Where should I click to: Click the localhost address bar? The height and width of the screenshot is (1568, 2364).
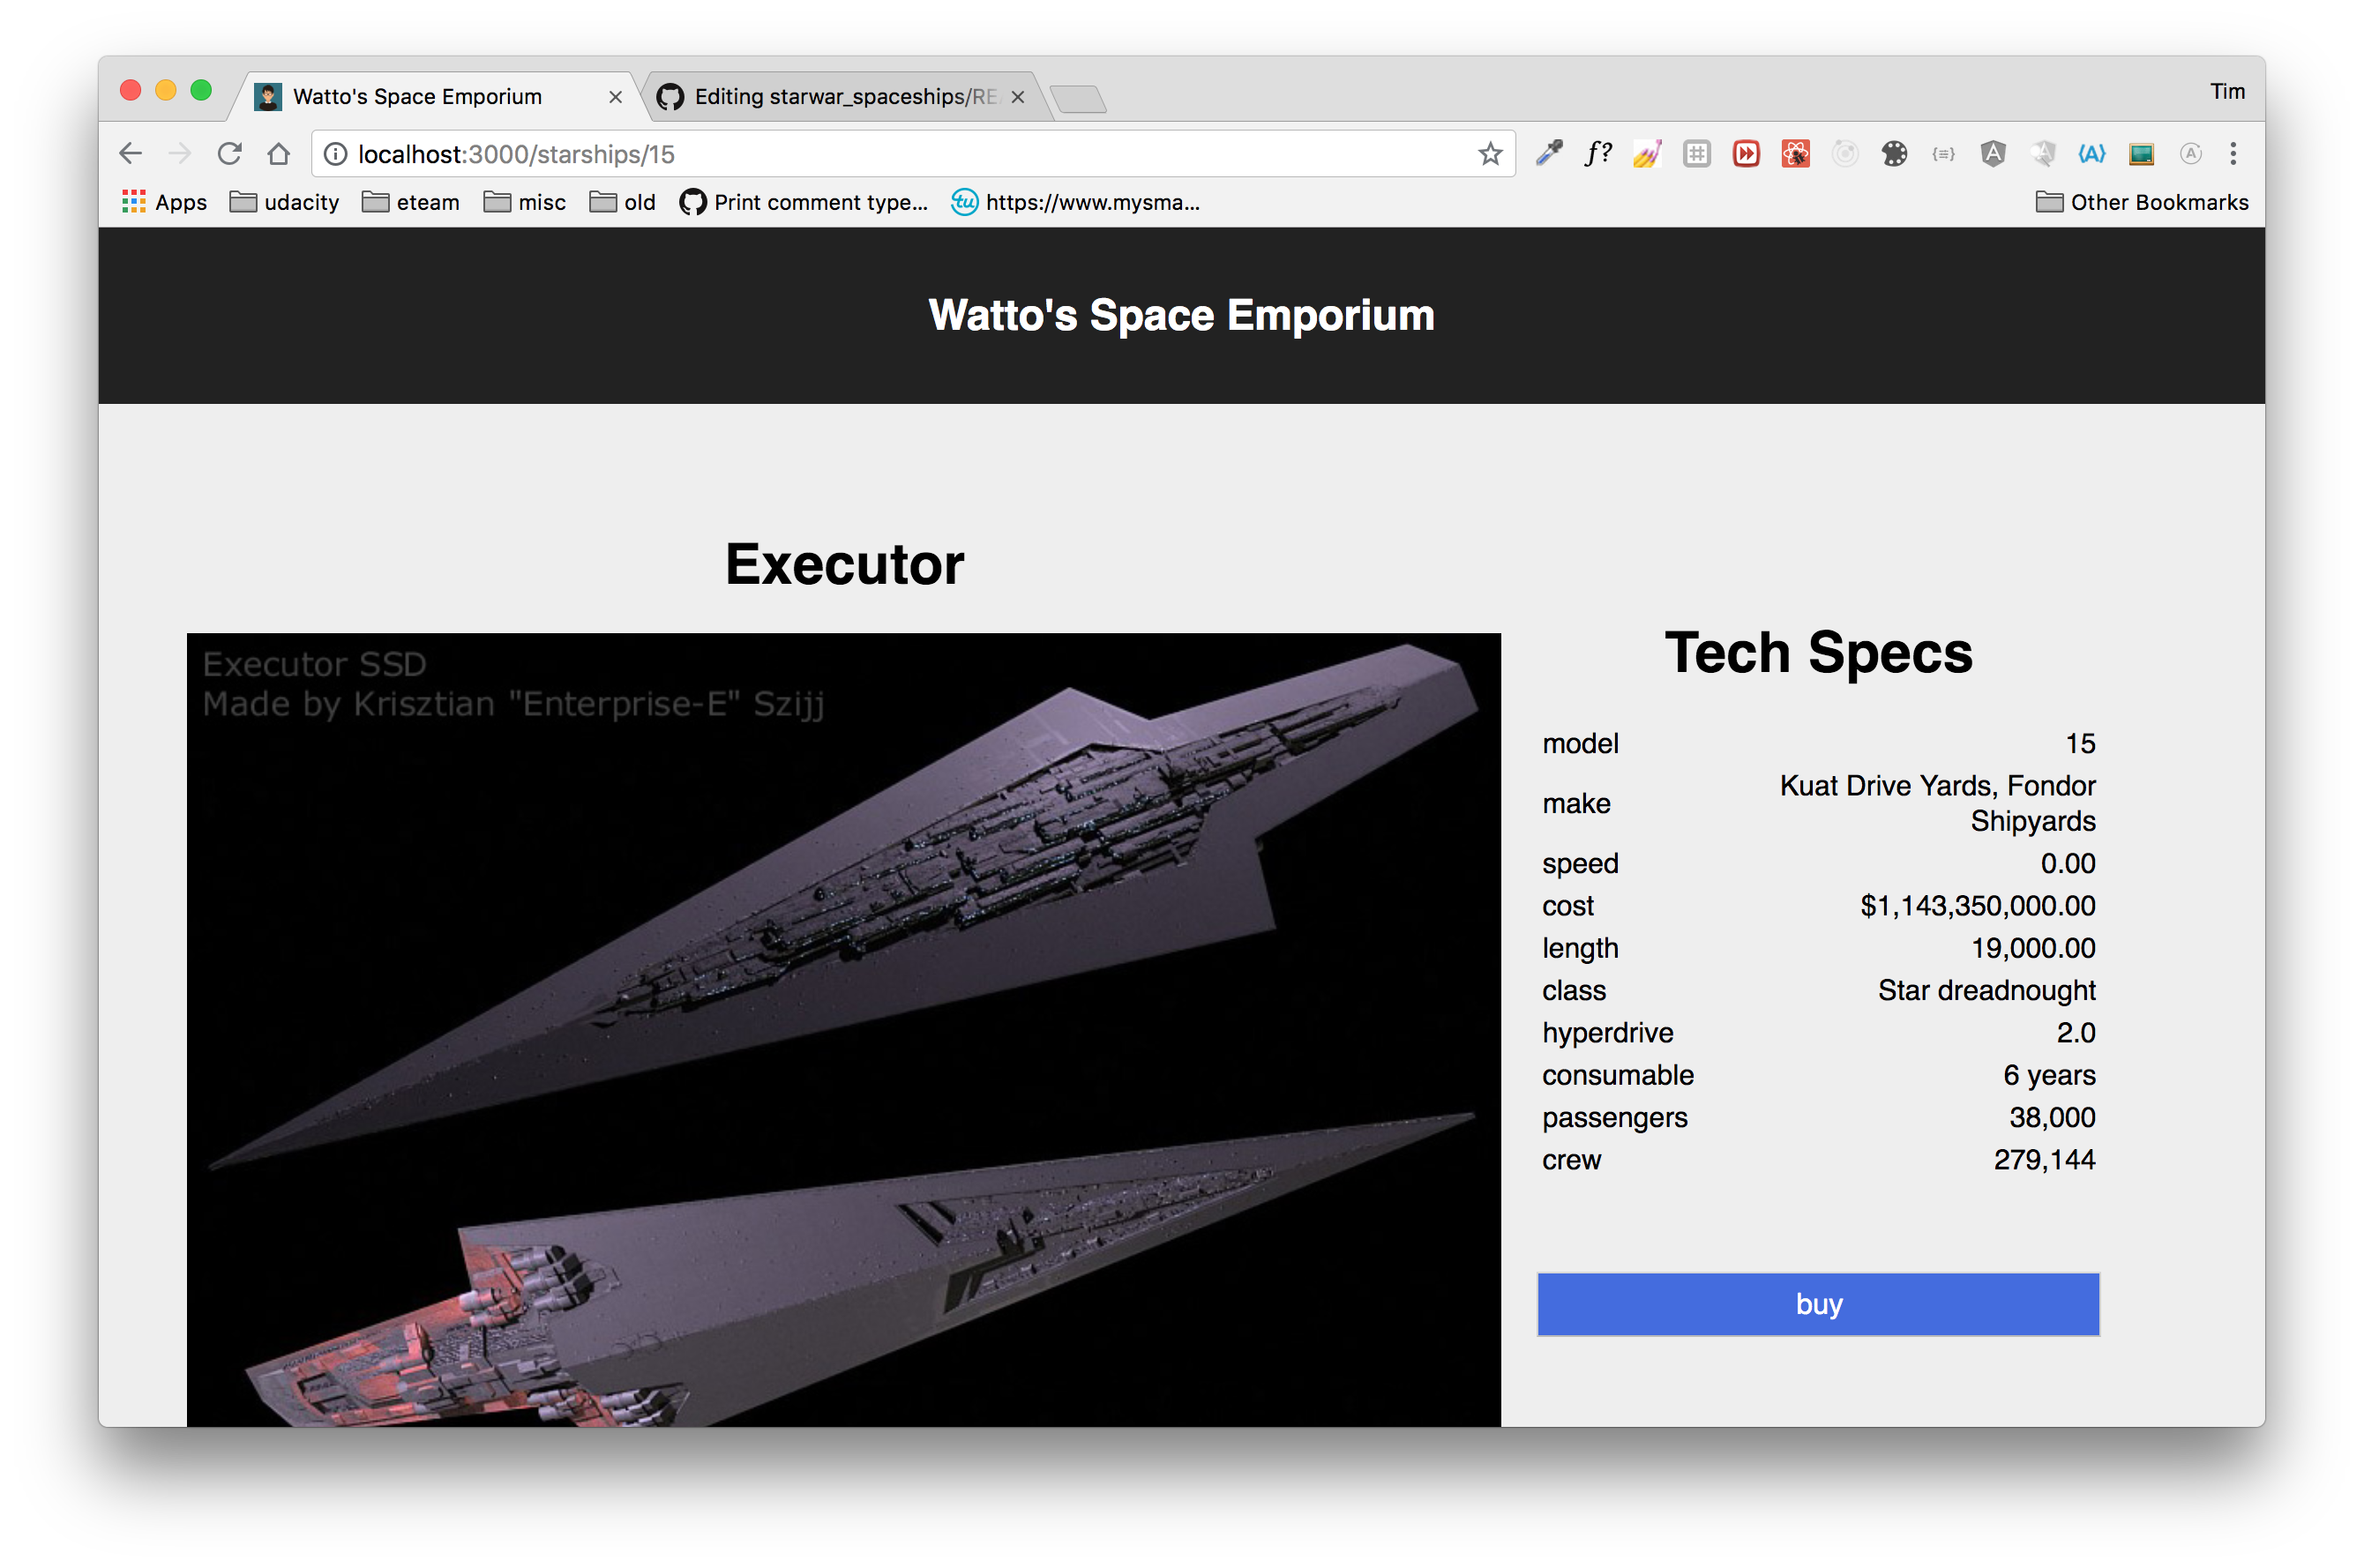click(900, 154)
